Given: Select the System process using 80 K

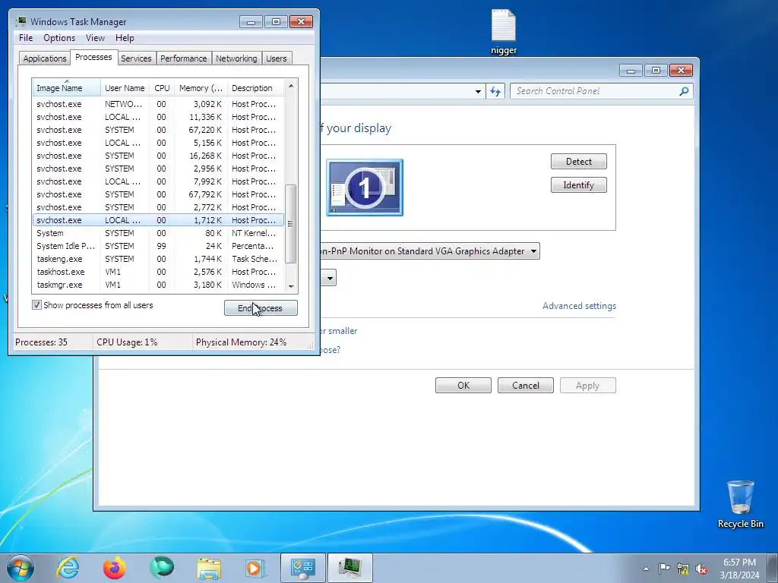Looking at the screenshot, I should 158,233.
